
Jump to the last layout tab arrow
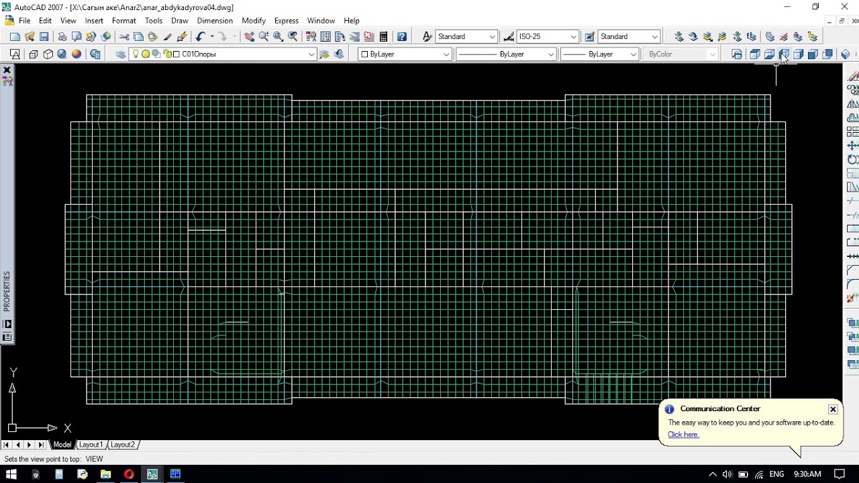tap(41, 445)
